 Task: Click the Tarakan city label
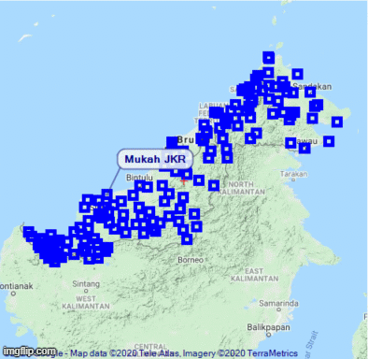tap(293, 174)
